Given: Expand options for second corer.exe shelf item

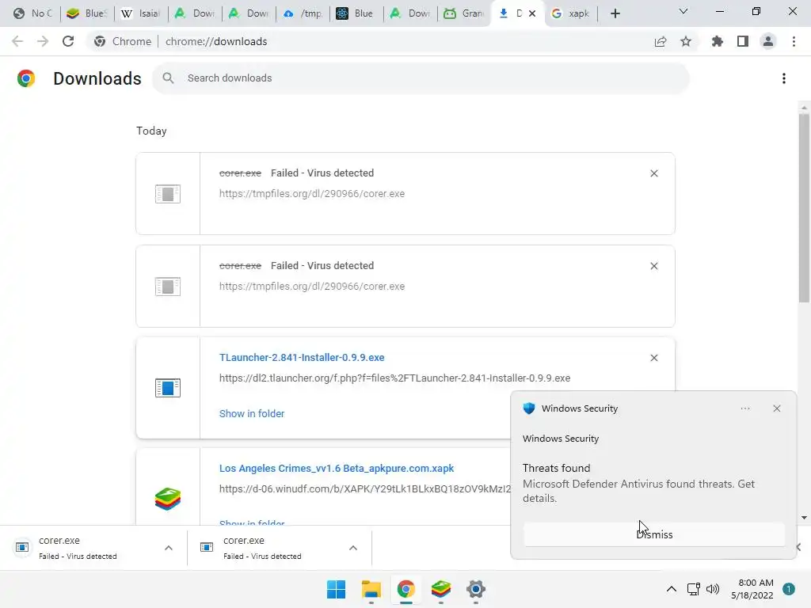Looking at the screenshot, I should click(353, 548).
